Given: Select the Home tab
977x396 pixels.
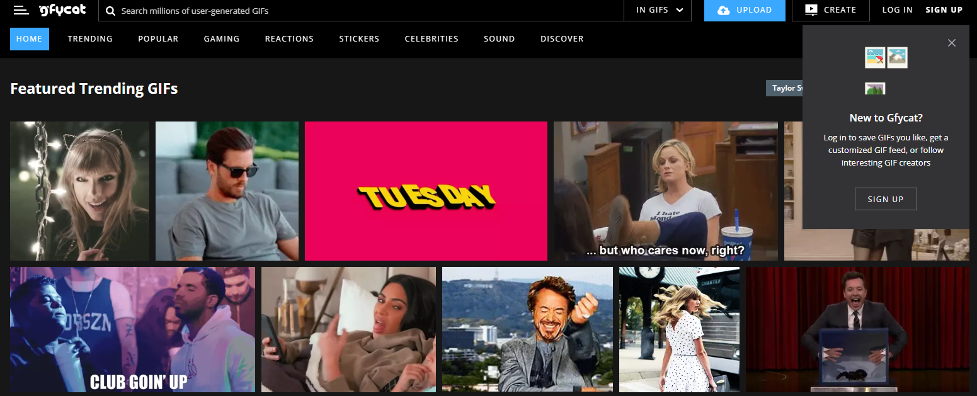Looking at the screenshot, I should pyautogui.click(x=30, y=39).
